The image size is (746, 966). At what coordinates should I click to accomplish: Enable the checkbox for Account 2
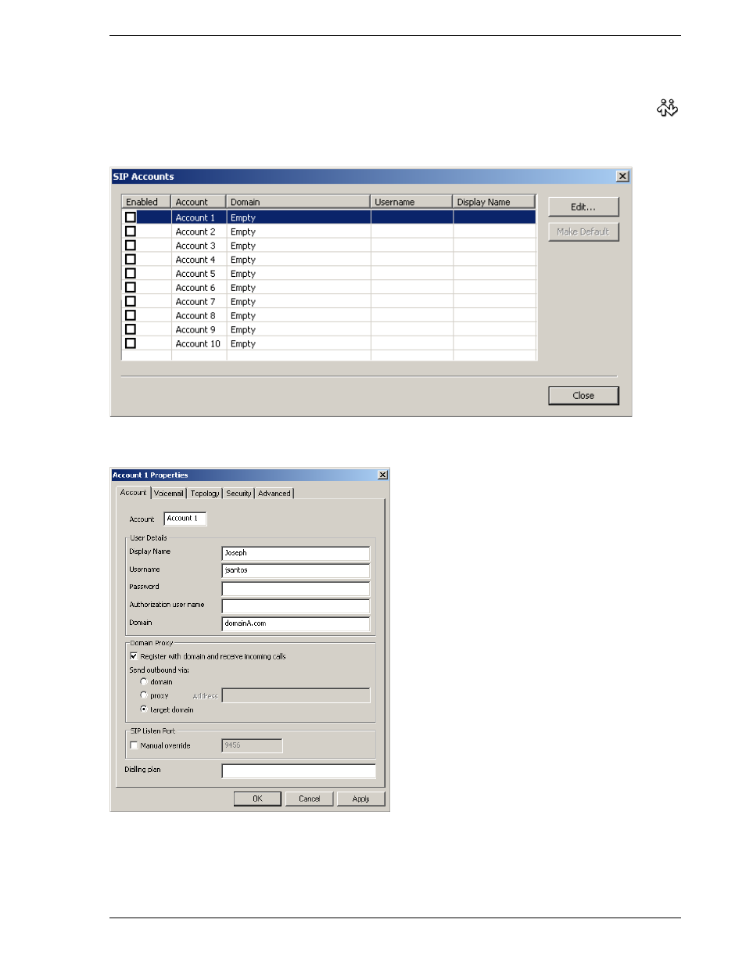tap(131, 232)
